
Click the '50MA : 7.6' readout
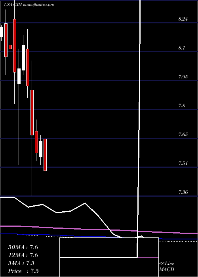click(23, 247)
